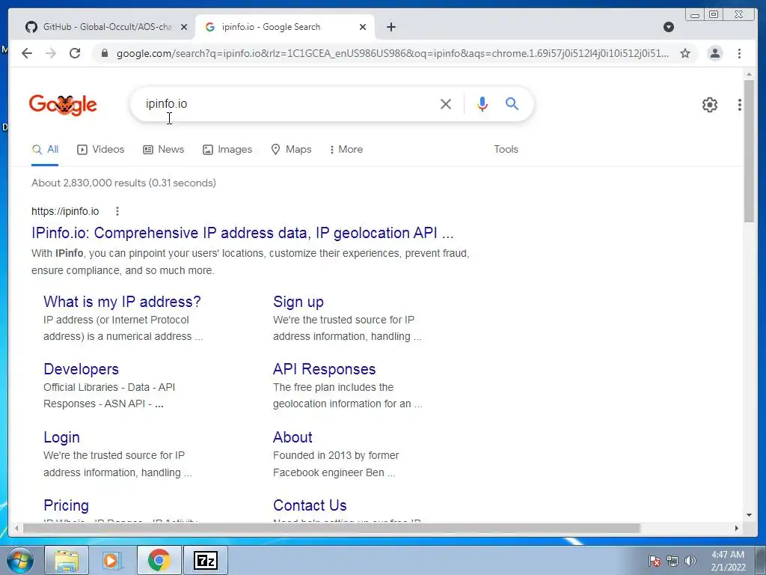Open the network tray icon
Image resolution: width=766 pixels, height=575 pixels.
(x=672, y=561)
